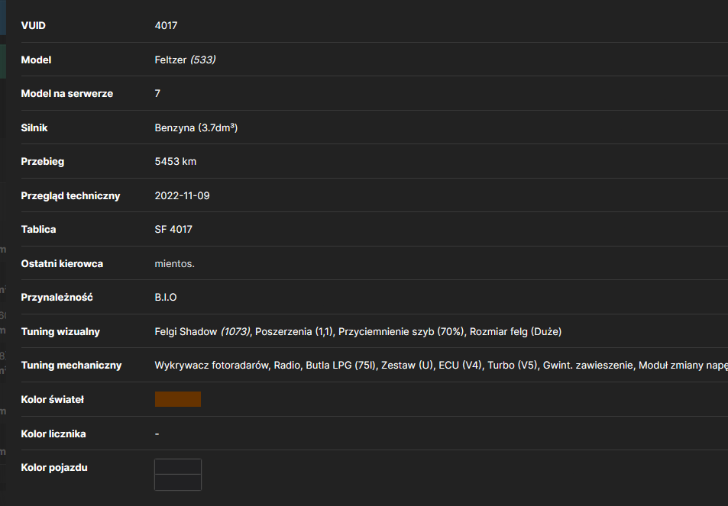Click the Radio mechanical tuning entry

point(286,366)
